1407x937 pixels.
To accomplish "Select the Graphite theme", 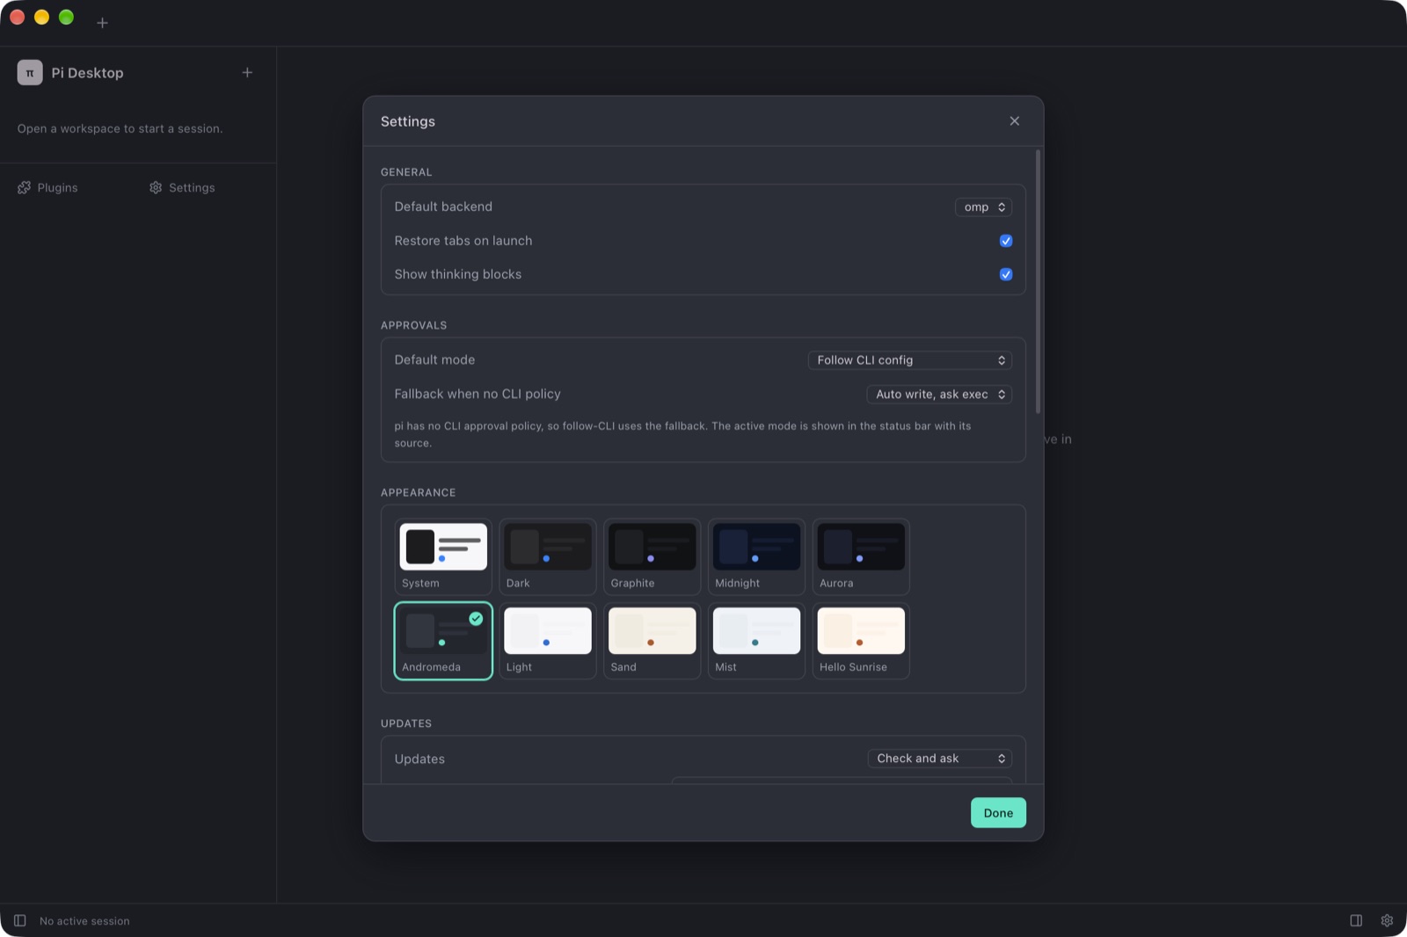I will pos(652,556).
